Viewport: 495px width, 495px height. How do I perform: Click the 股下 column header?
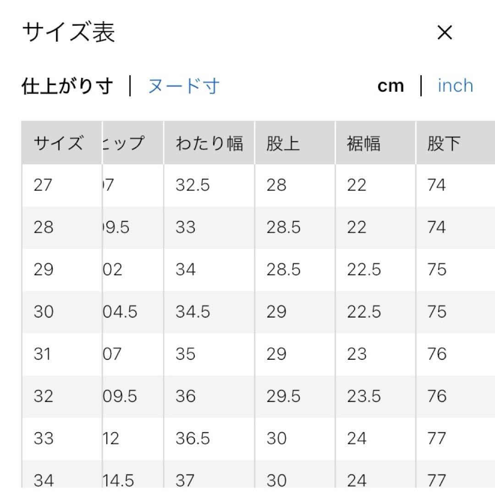[x=443, y=143]
